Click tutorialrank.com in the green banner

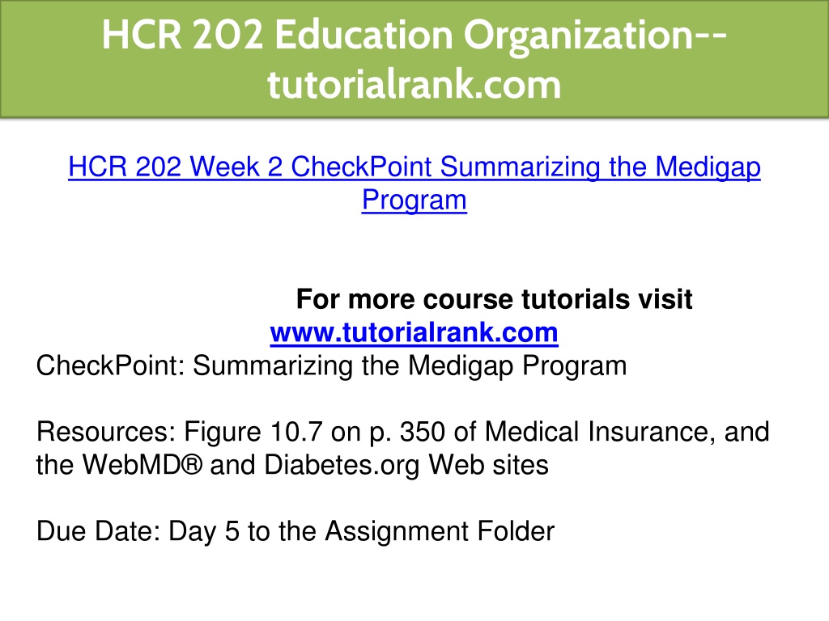click(x=414, y=84)
